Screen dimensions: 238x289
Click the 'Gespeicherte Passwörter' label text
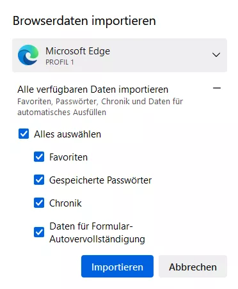click(100, 180)
